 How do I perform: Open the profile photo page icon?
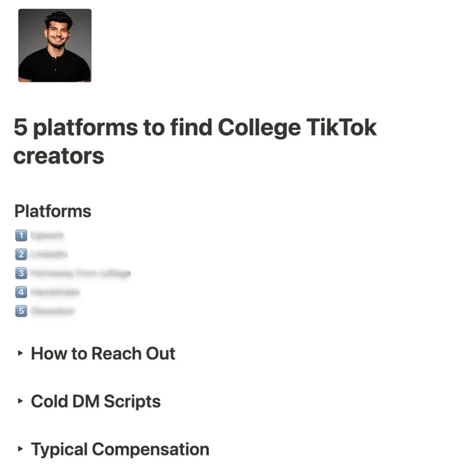pos(54,45)
